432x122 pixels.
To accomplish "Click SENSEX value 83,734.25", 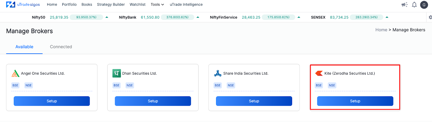I will tap(339, 17).
